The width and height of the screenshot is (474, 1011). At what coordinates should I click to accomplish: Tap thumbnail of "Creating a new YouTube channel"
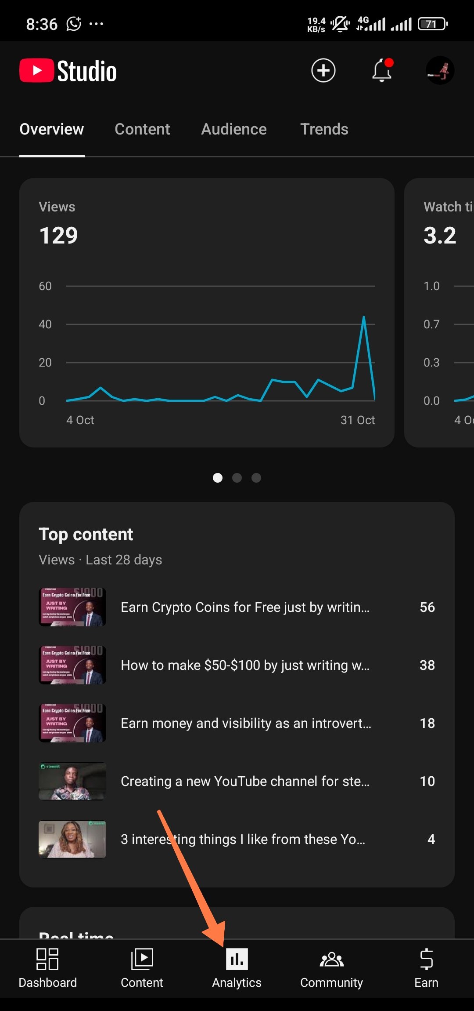[x=72, y=781]
